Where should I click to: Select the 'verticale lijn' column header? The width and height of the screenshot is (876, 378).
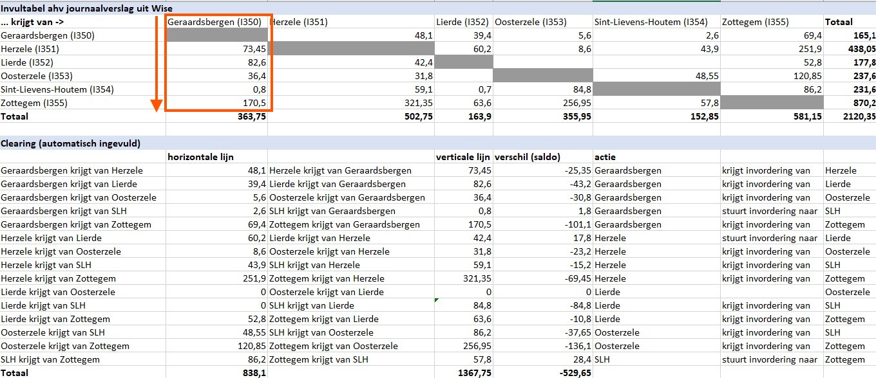[463, 157]
